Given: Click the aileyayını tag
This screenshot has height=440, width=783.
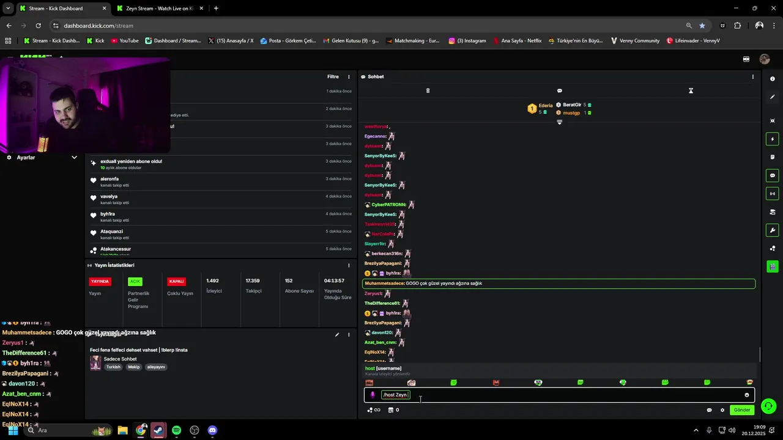Looking at the screenshot, I should [x=156, y=367].
